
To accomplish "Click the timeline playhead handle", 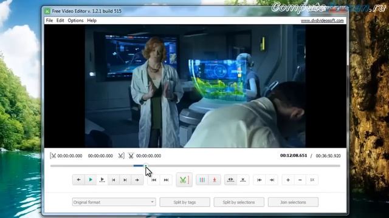I will click(146, 165).
